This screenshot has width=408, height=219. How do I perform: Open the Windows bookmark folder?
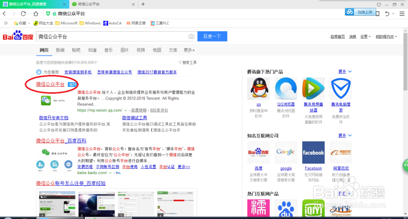pos(90,23)
